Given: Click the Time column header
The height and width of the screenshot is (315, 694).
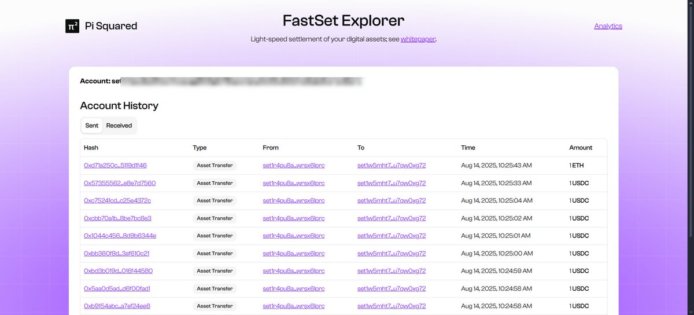Looking at the screenshot, I should click(x=468, y=148).
